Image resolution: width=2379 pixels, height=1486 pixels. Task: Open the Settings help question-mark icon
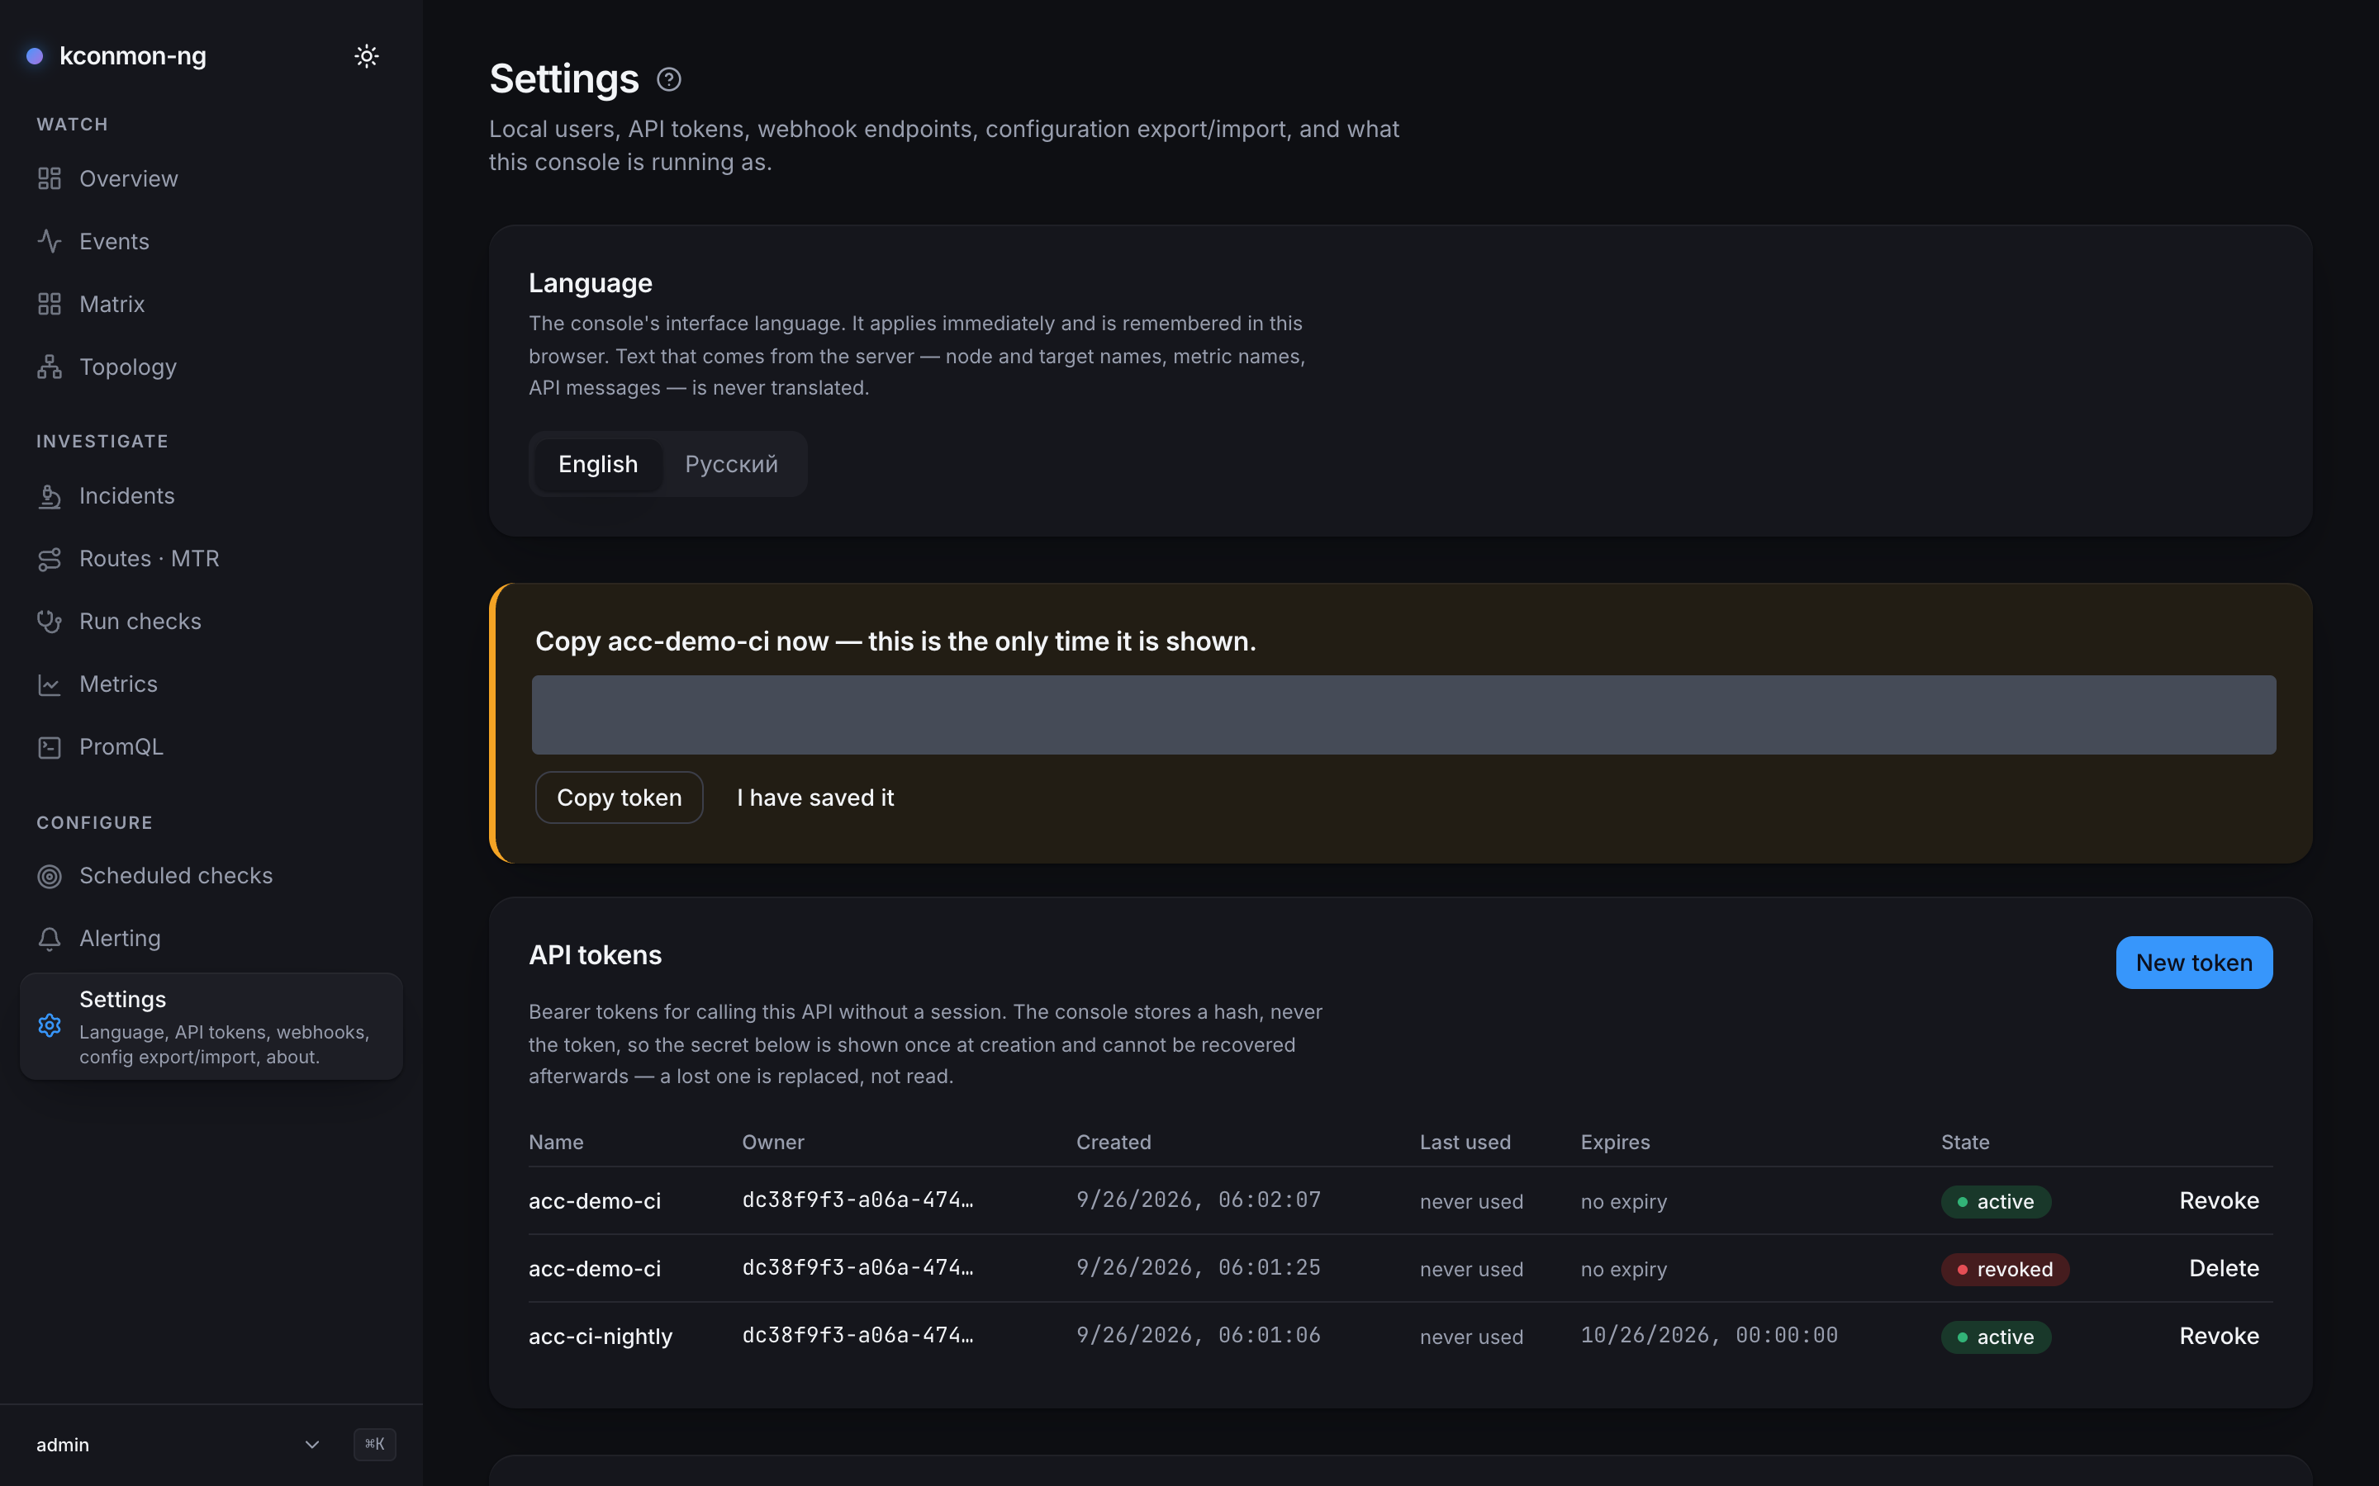point(669,79)
